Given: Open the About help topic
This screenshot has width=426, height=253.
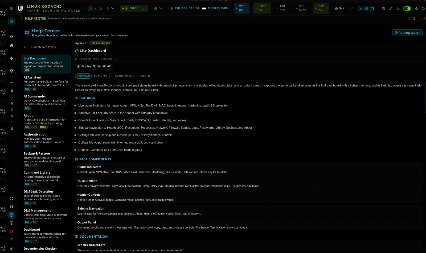Looking at the screenshot, I should coord(46,121).
